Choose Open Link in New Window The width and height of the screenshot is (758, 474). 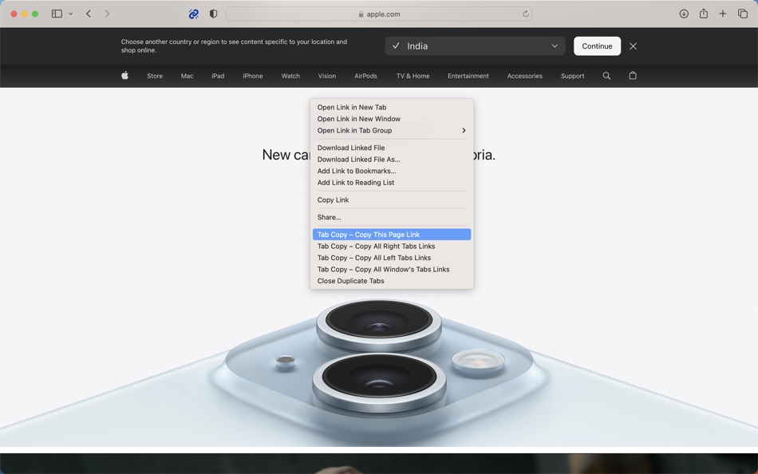click(392, 119)
